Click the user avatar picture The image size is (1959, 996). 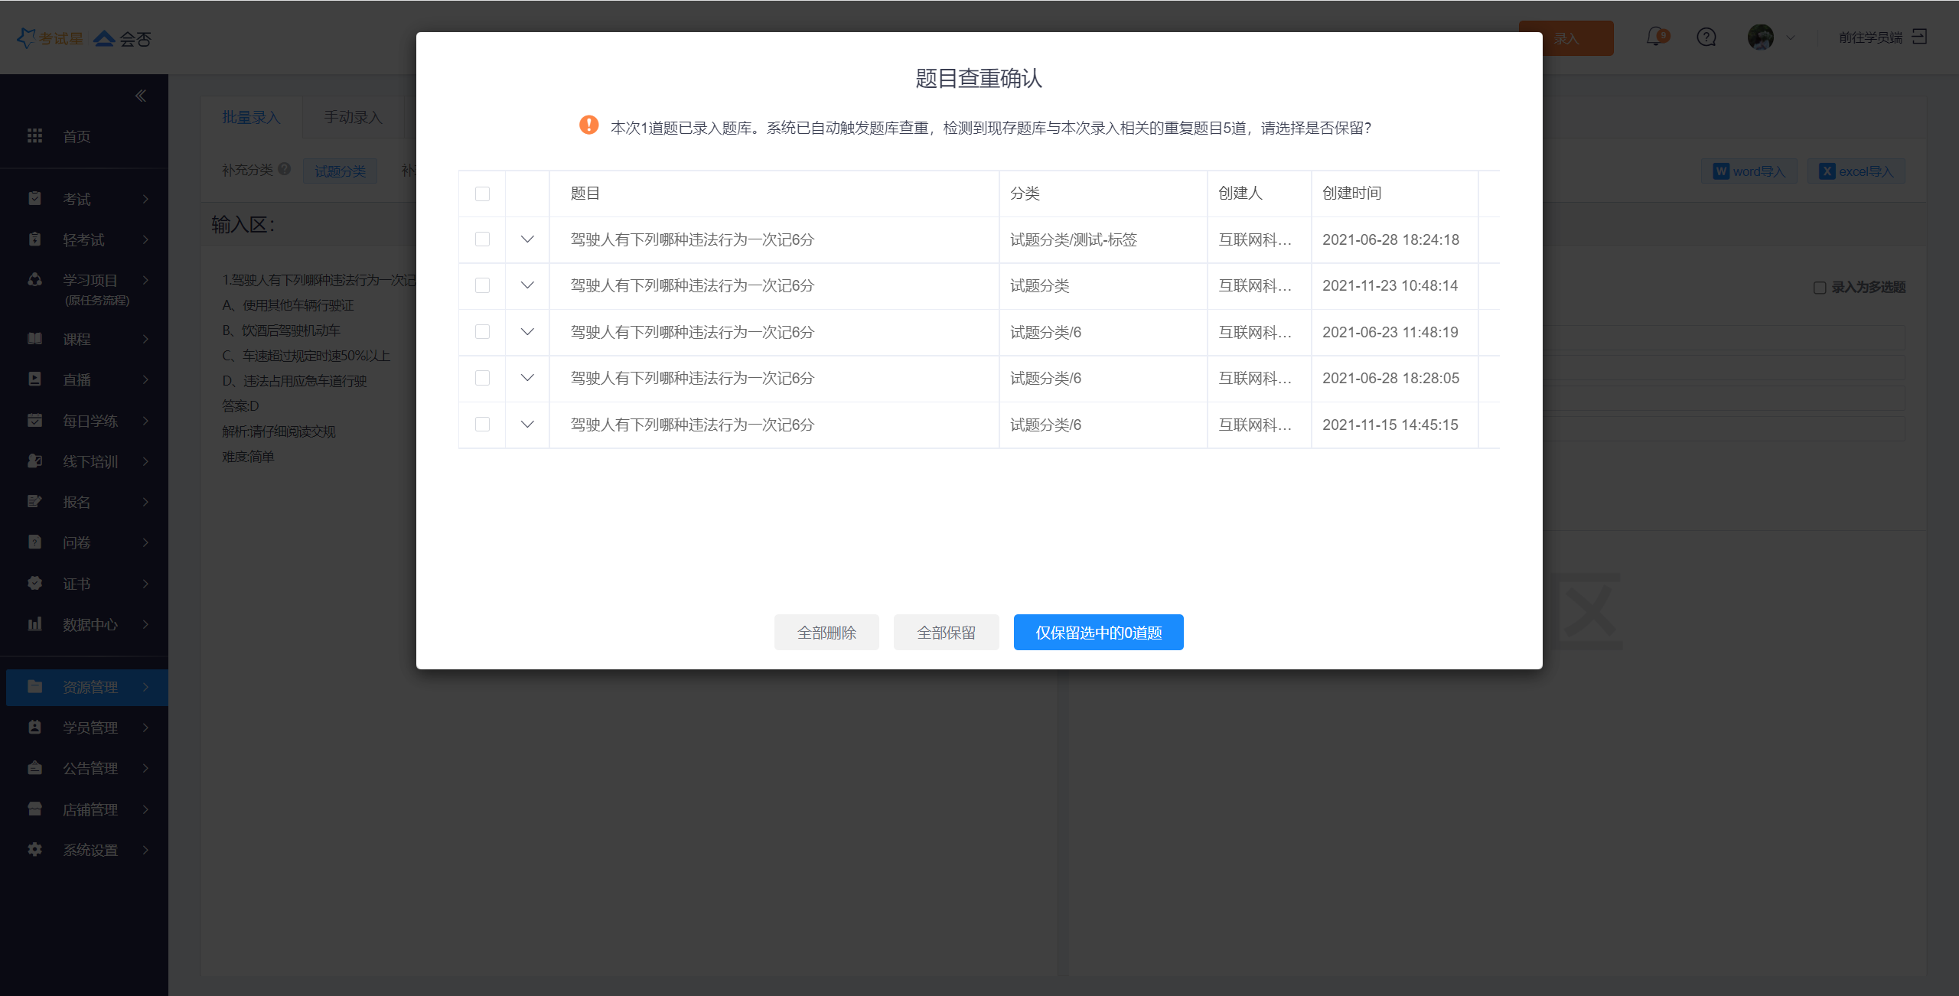[1760, 37]
